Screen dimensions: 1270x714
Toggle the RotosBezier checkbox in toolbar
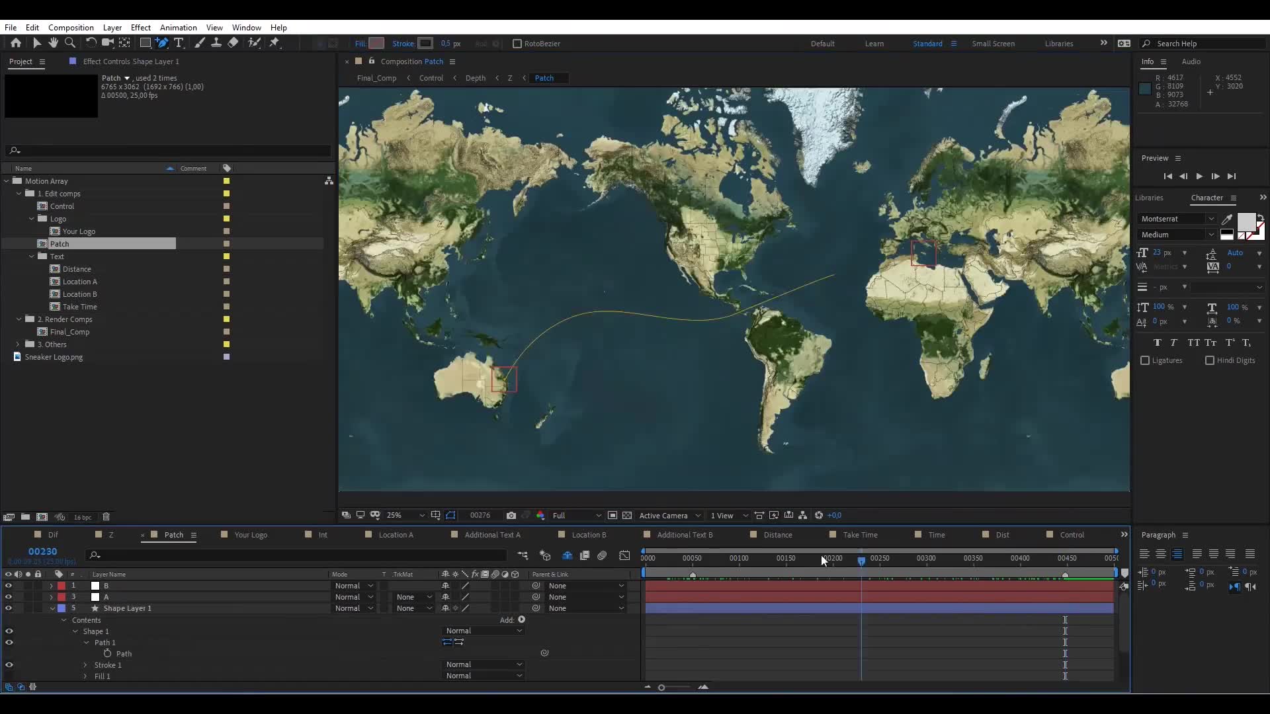pyautogui.click(x=515, y=44)
